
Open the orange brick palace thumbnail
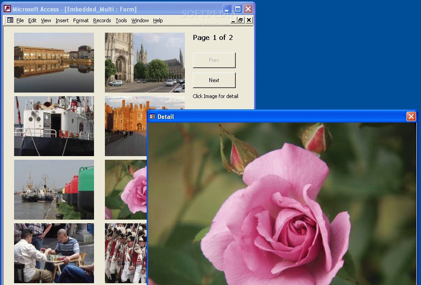click(126, 126)
